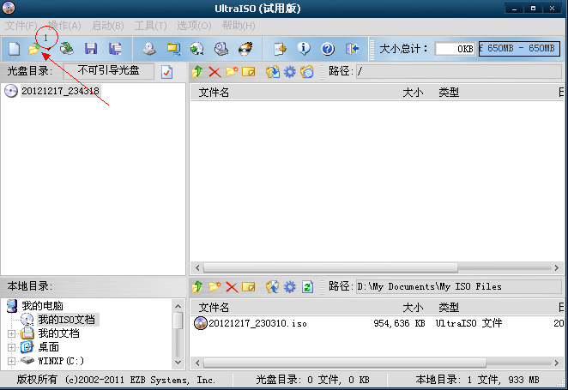Click the local tree scrollbar down arrow

(178, 362)
